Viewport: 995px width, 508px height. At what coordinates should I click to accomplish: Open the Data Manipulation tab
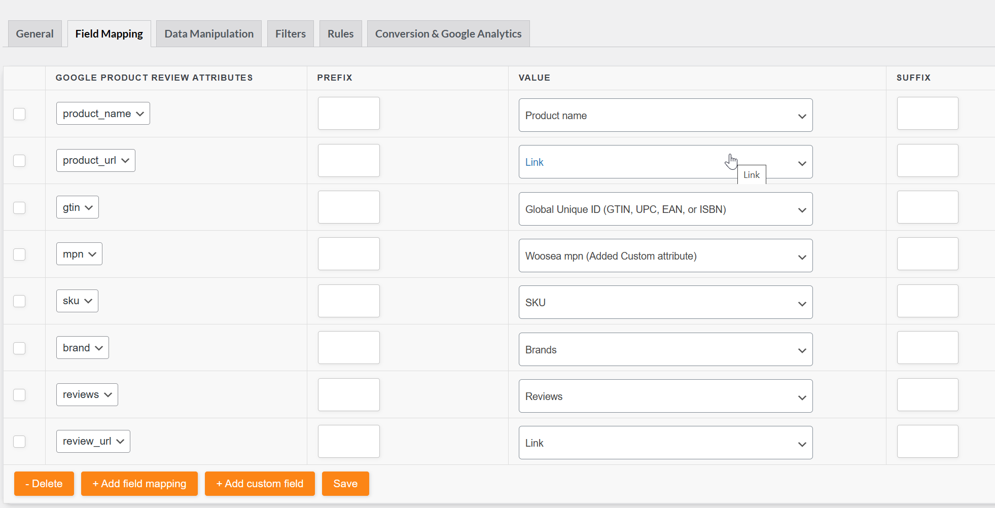(x=209, y=34)
